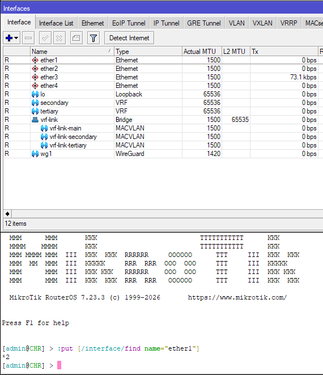Click the terminal prompt cursor
The width and height of the screenshot is (323, 375).
[x=59, y=365]
